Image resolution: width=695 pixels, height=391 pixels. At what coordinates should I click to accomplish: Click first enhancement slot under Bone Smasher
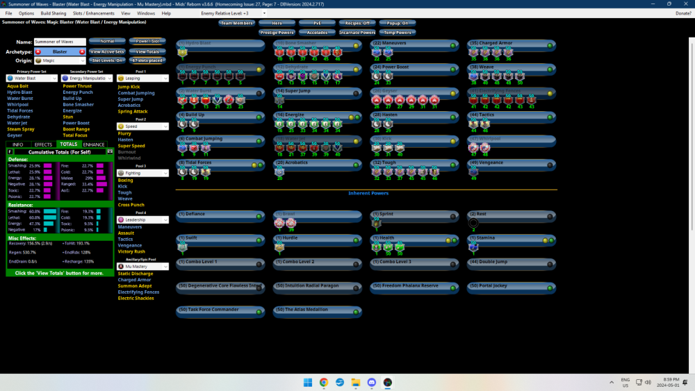coord(279,52)
